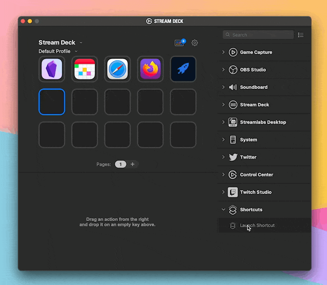Viewport: 327px width, 285px height.
Task: Open the Stream Deck Store keyboard icon
Action: (x=180, y=43)
